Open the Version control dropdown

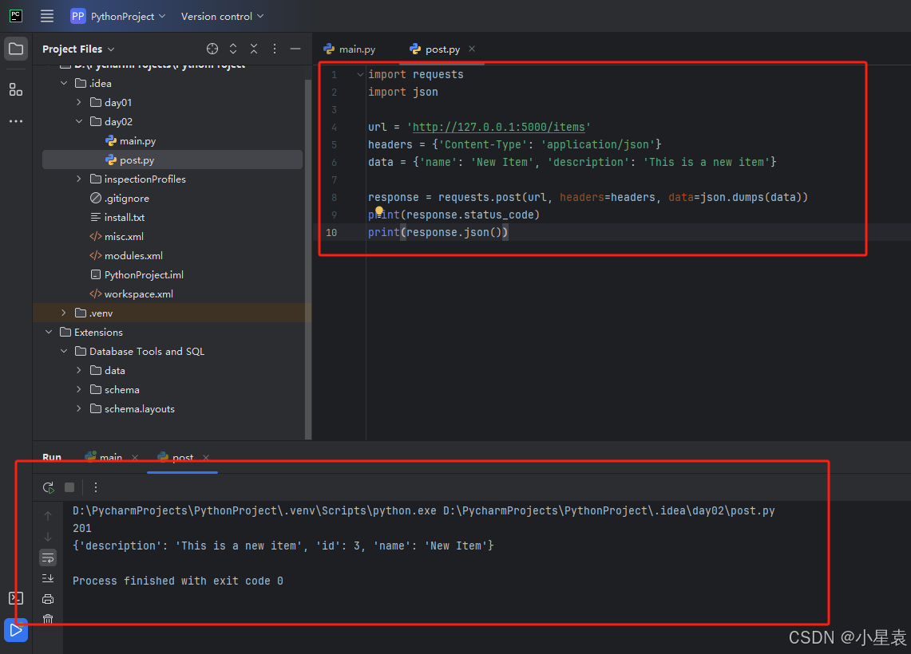[222, 16]
